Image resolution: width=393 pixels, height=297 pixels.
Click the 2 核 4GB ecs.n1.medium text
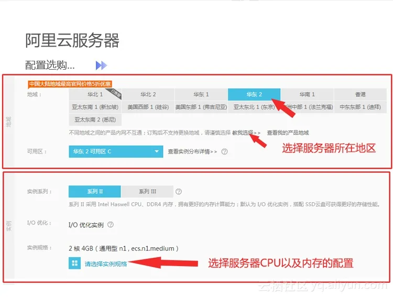pos(124,248)
